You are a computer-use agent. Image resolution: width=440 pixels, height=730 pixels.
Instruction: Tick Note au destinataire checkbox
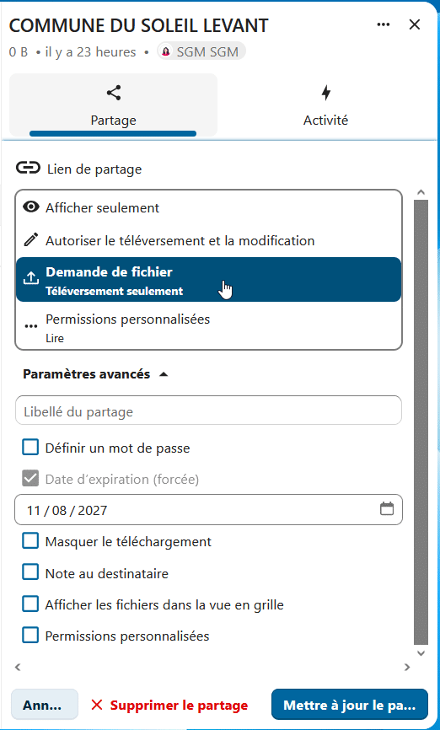[30, 572]
